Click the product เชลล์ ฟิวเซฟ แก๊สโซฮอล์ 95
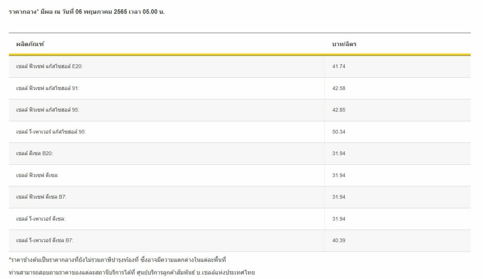 (48, 110)
